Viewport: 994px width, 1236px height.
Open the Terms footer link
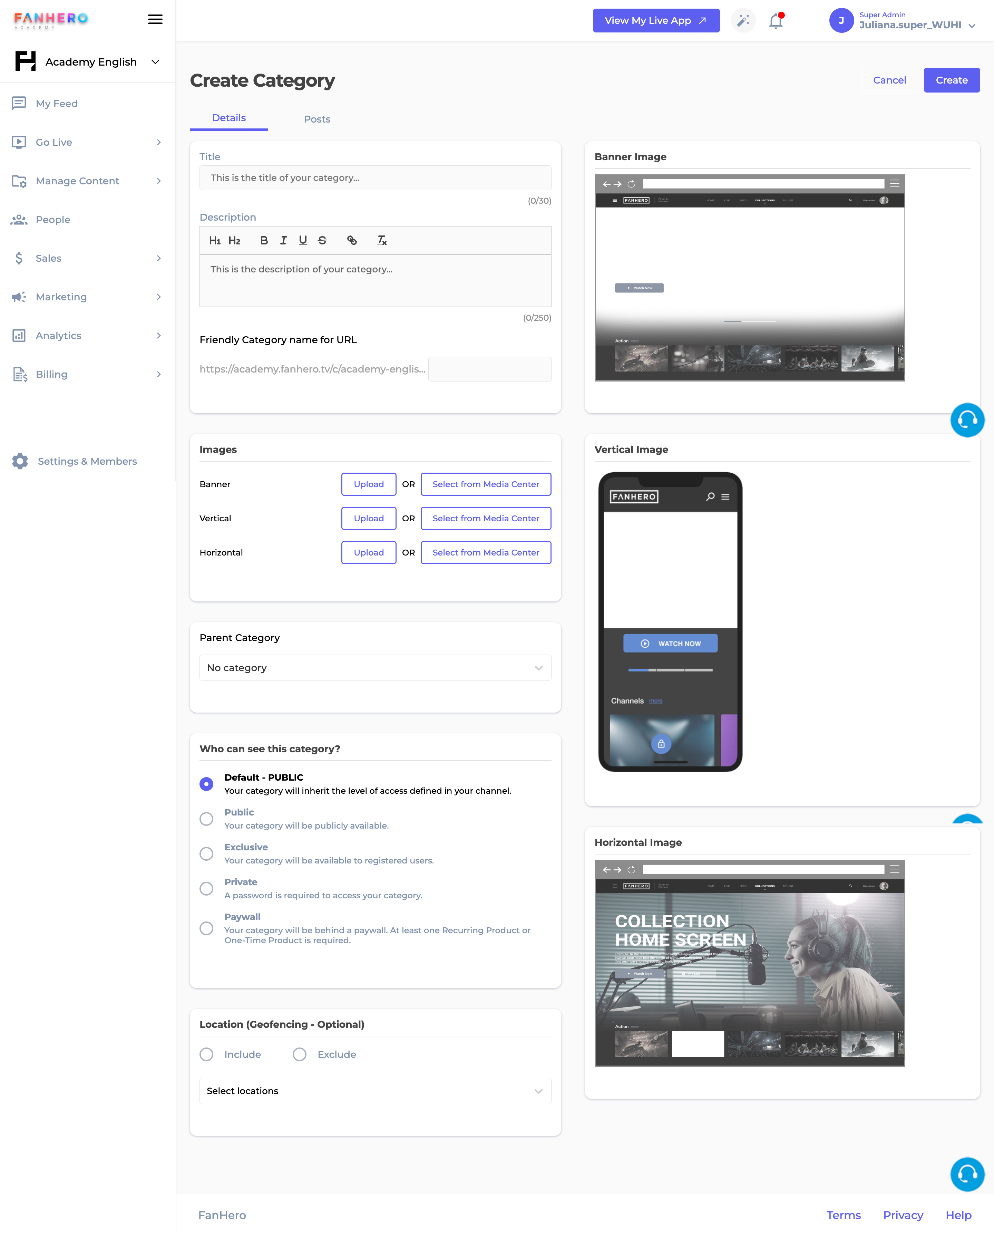click(x=843, y=1216)
